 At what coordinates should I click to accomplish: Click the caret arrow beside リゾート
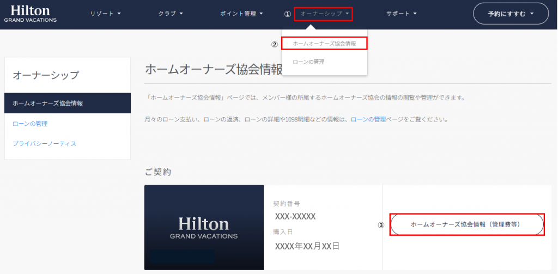click(119, 14)
